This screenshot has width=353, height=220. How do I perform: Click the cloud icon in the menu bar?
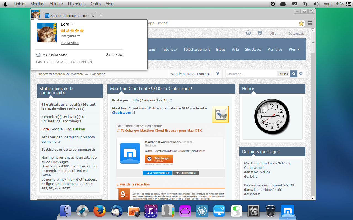[283, 4]
